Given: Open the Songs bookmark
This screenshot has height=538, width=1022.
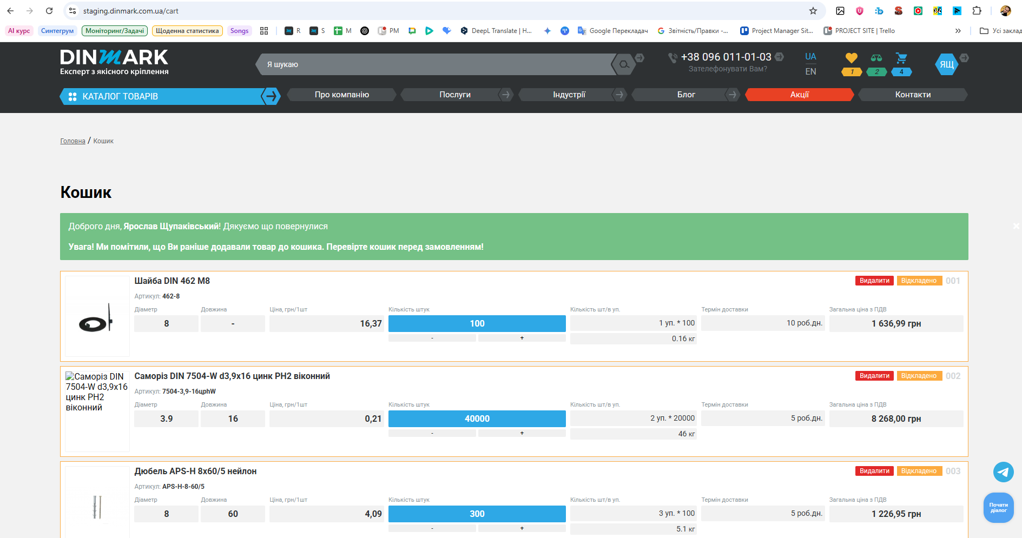Looking at the screenshot, I should coord(239,31).
